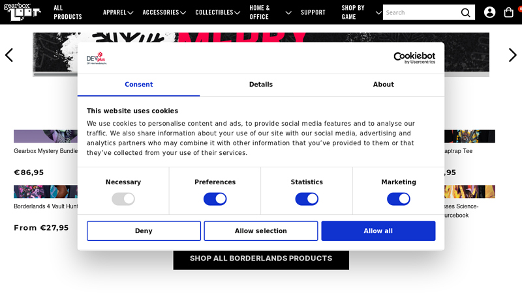Click the Allow all button
Image resolution: width=522 pixels, height=293 pixels.
[378, 231]
